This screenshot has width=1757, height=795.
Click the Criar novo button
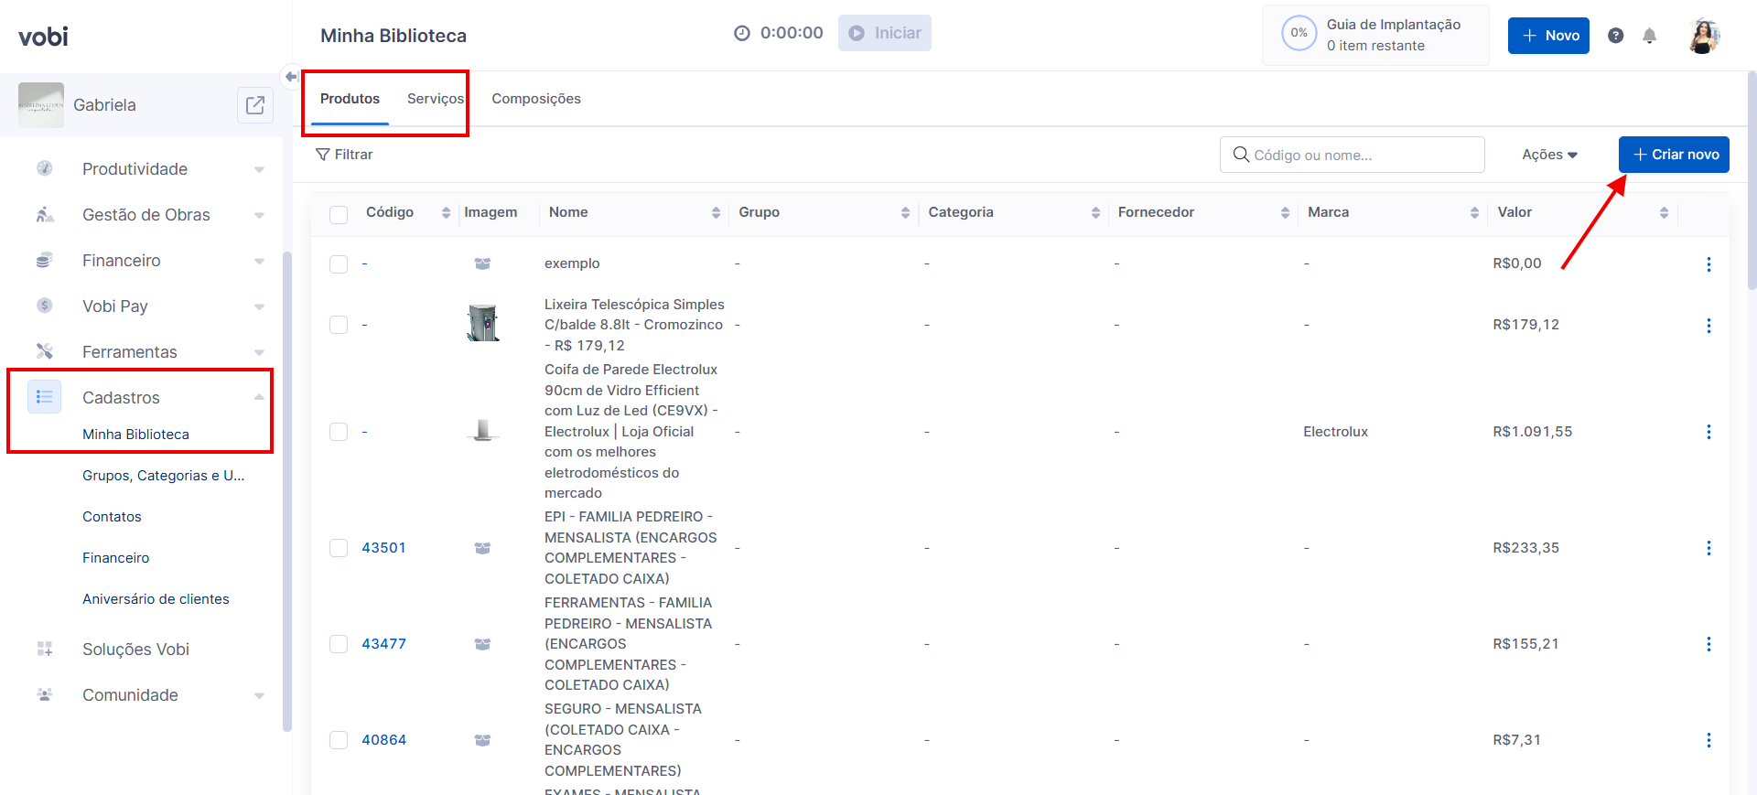tap(1674, 155)
